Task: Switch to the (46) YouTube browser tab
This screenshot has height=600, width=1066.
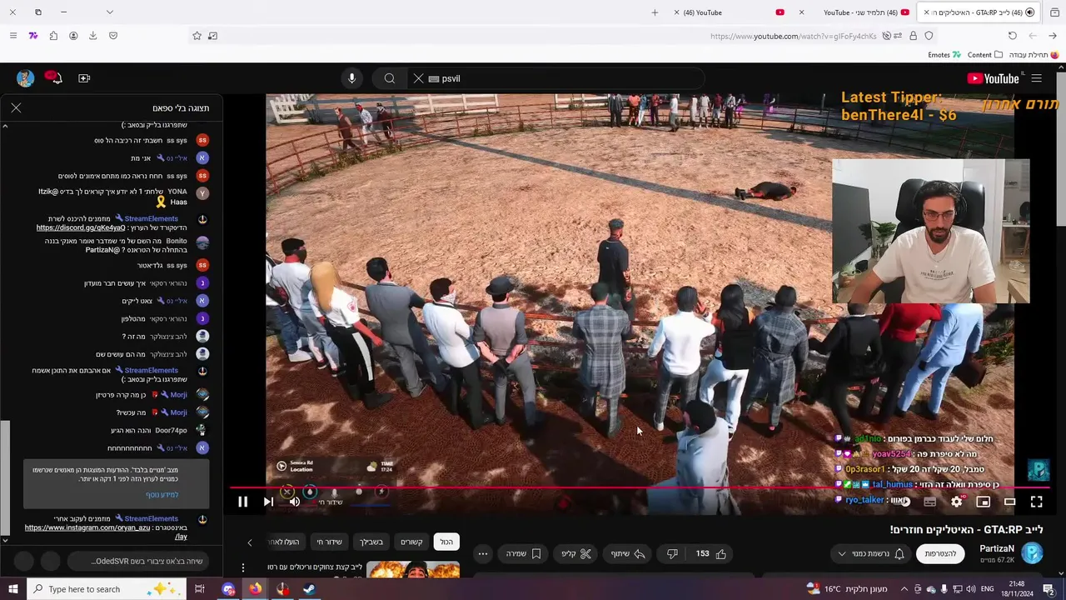Action: [x=723, y=12]
